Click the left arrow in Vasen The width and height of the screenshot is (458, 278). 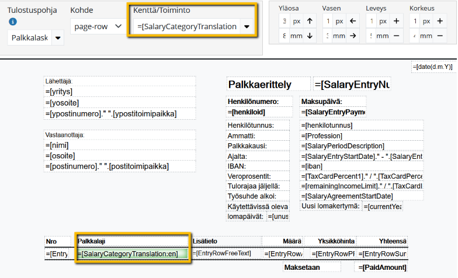[352, 22]
